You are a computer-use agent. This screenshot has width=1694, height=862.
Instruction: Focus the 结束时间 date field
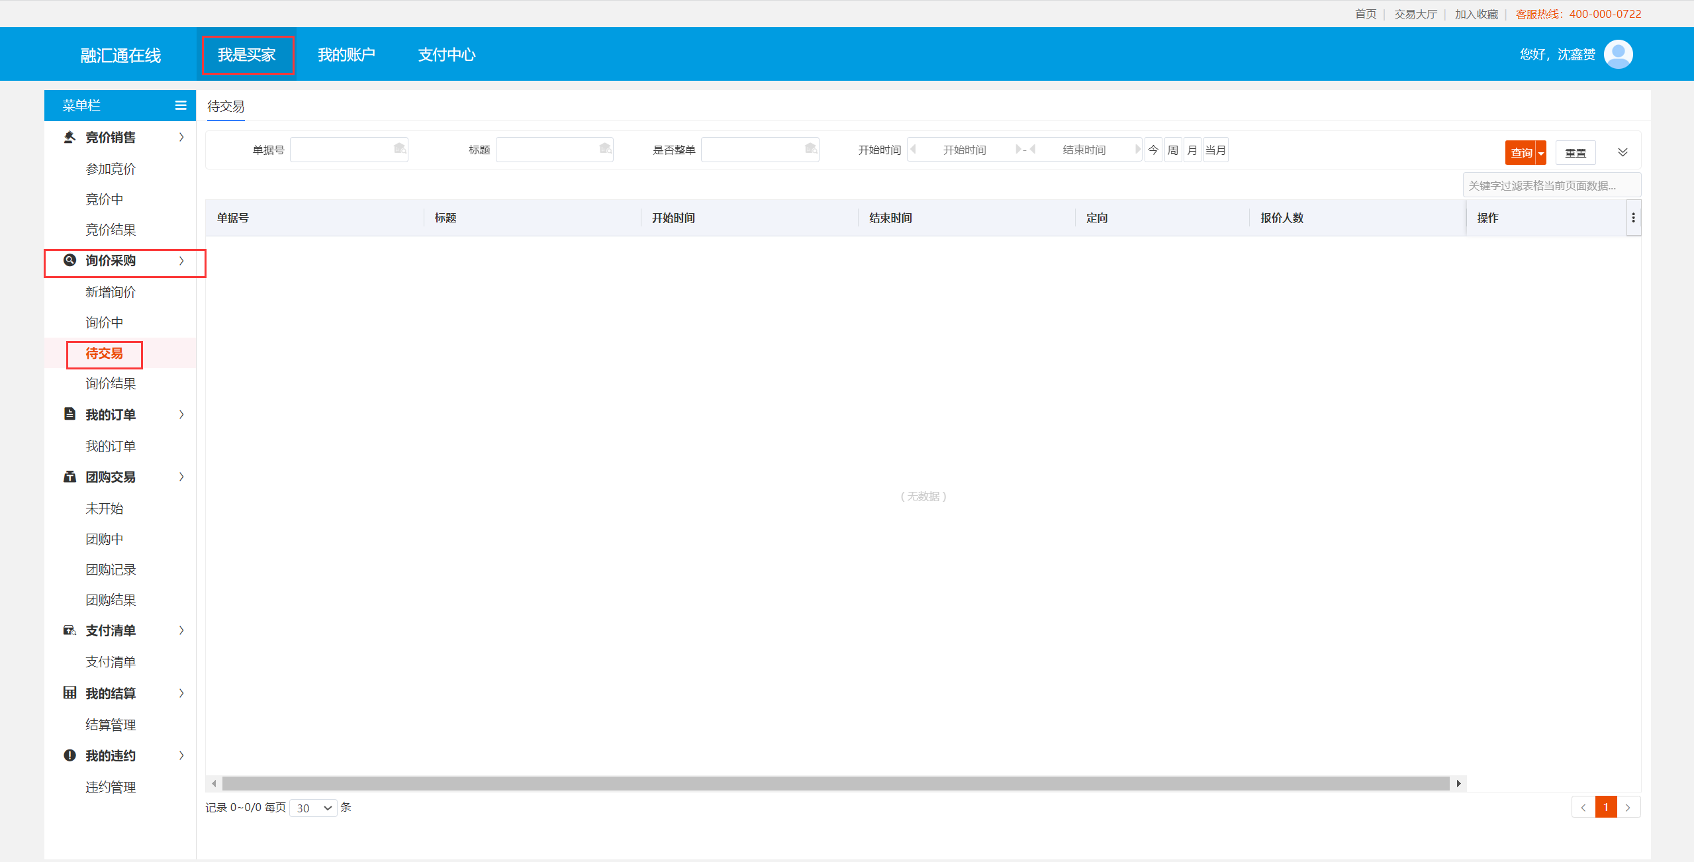pos(1084,150)
